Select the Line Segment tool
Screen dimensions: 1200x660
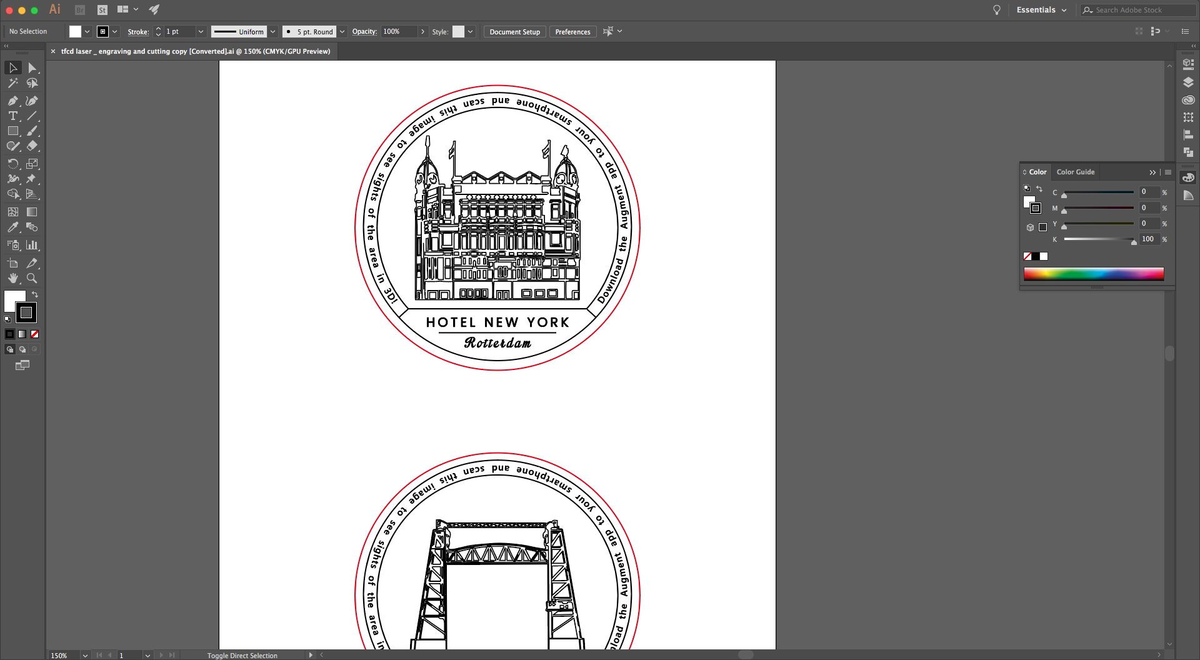tap(32, 116)
